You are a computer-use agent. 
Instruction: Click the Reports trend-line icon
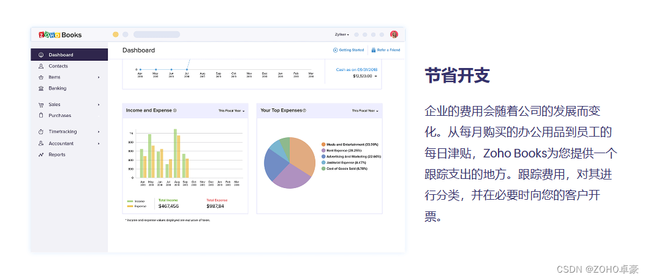(41, 154)
